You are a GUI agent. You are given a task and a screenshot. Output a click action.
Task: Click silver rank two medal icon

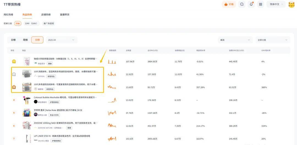click(x=14, y=74)
